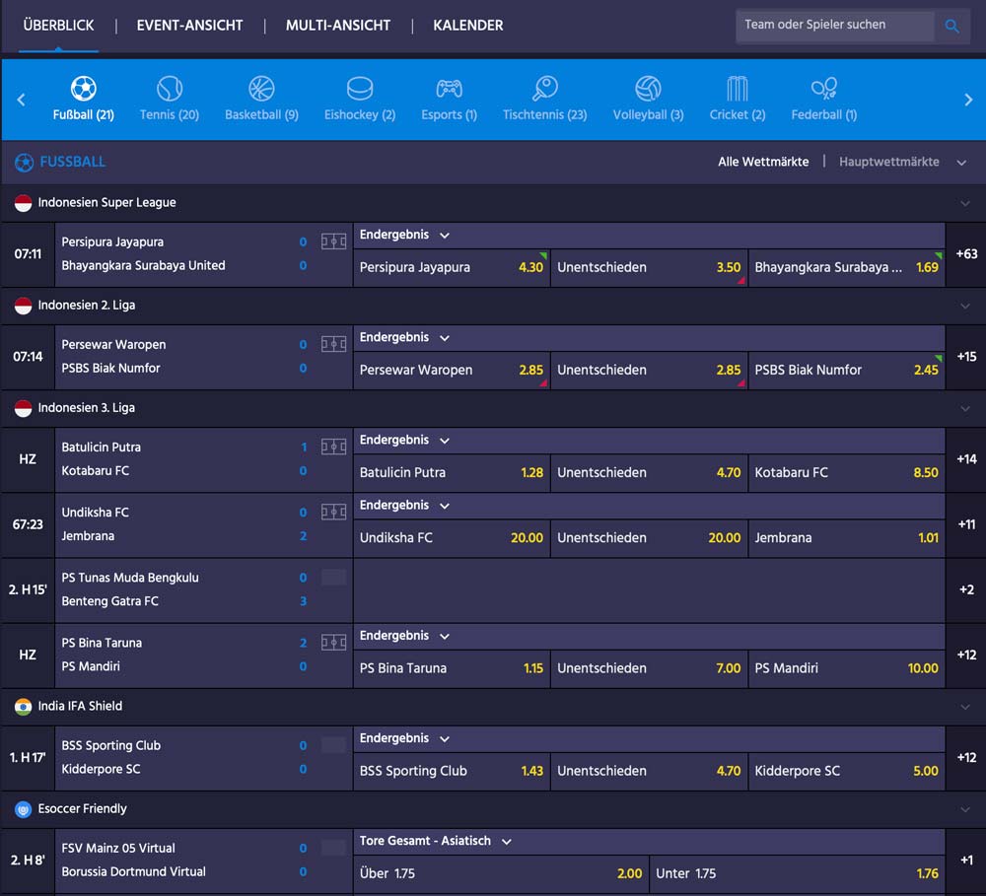Switch to the Event-Ansicht tab

pos(189,26)
